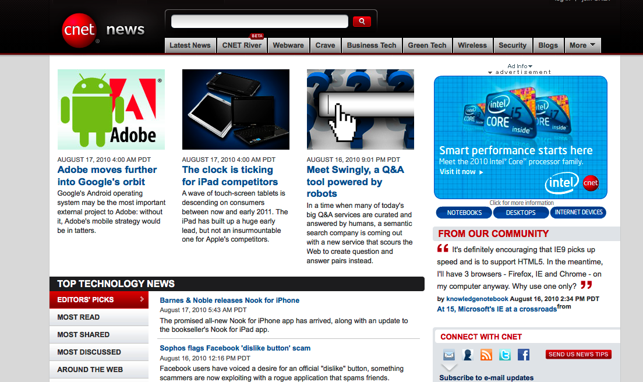This screenshot has height=382, width=643.
Task: Click the person profile icon under Connect
Action: click(468, 355)
